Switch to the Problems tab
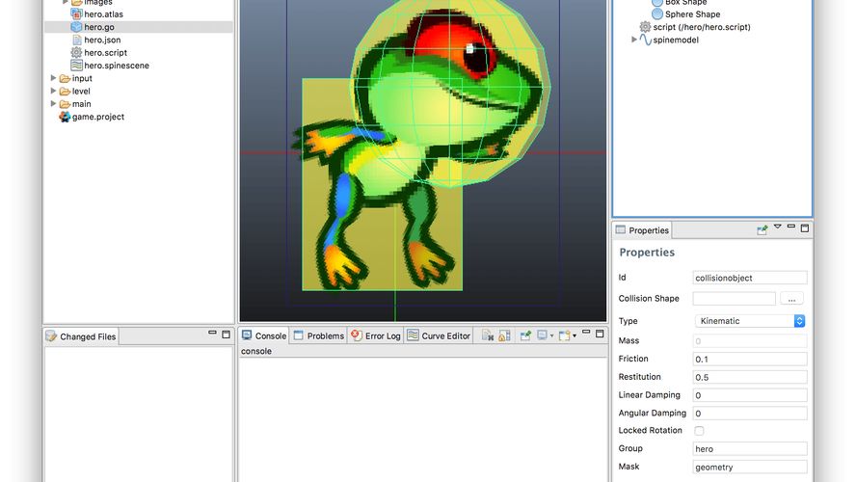The height and width of the screenshot is (482, 856). [318, 335]
